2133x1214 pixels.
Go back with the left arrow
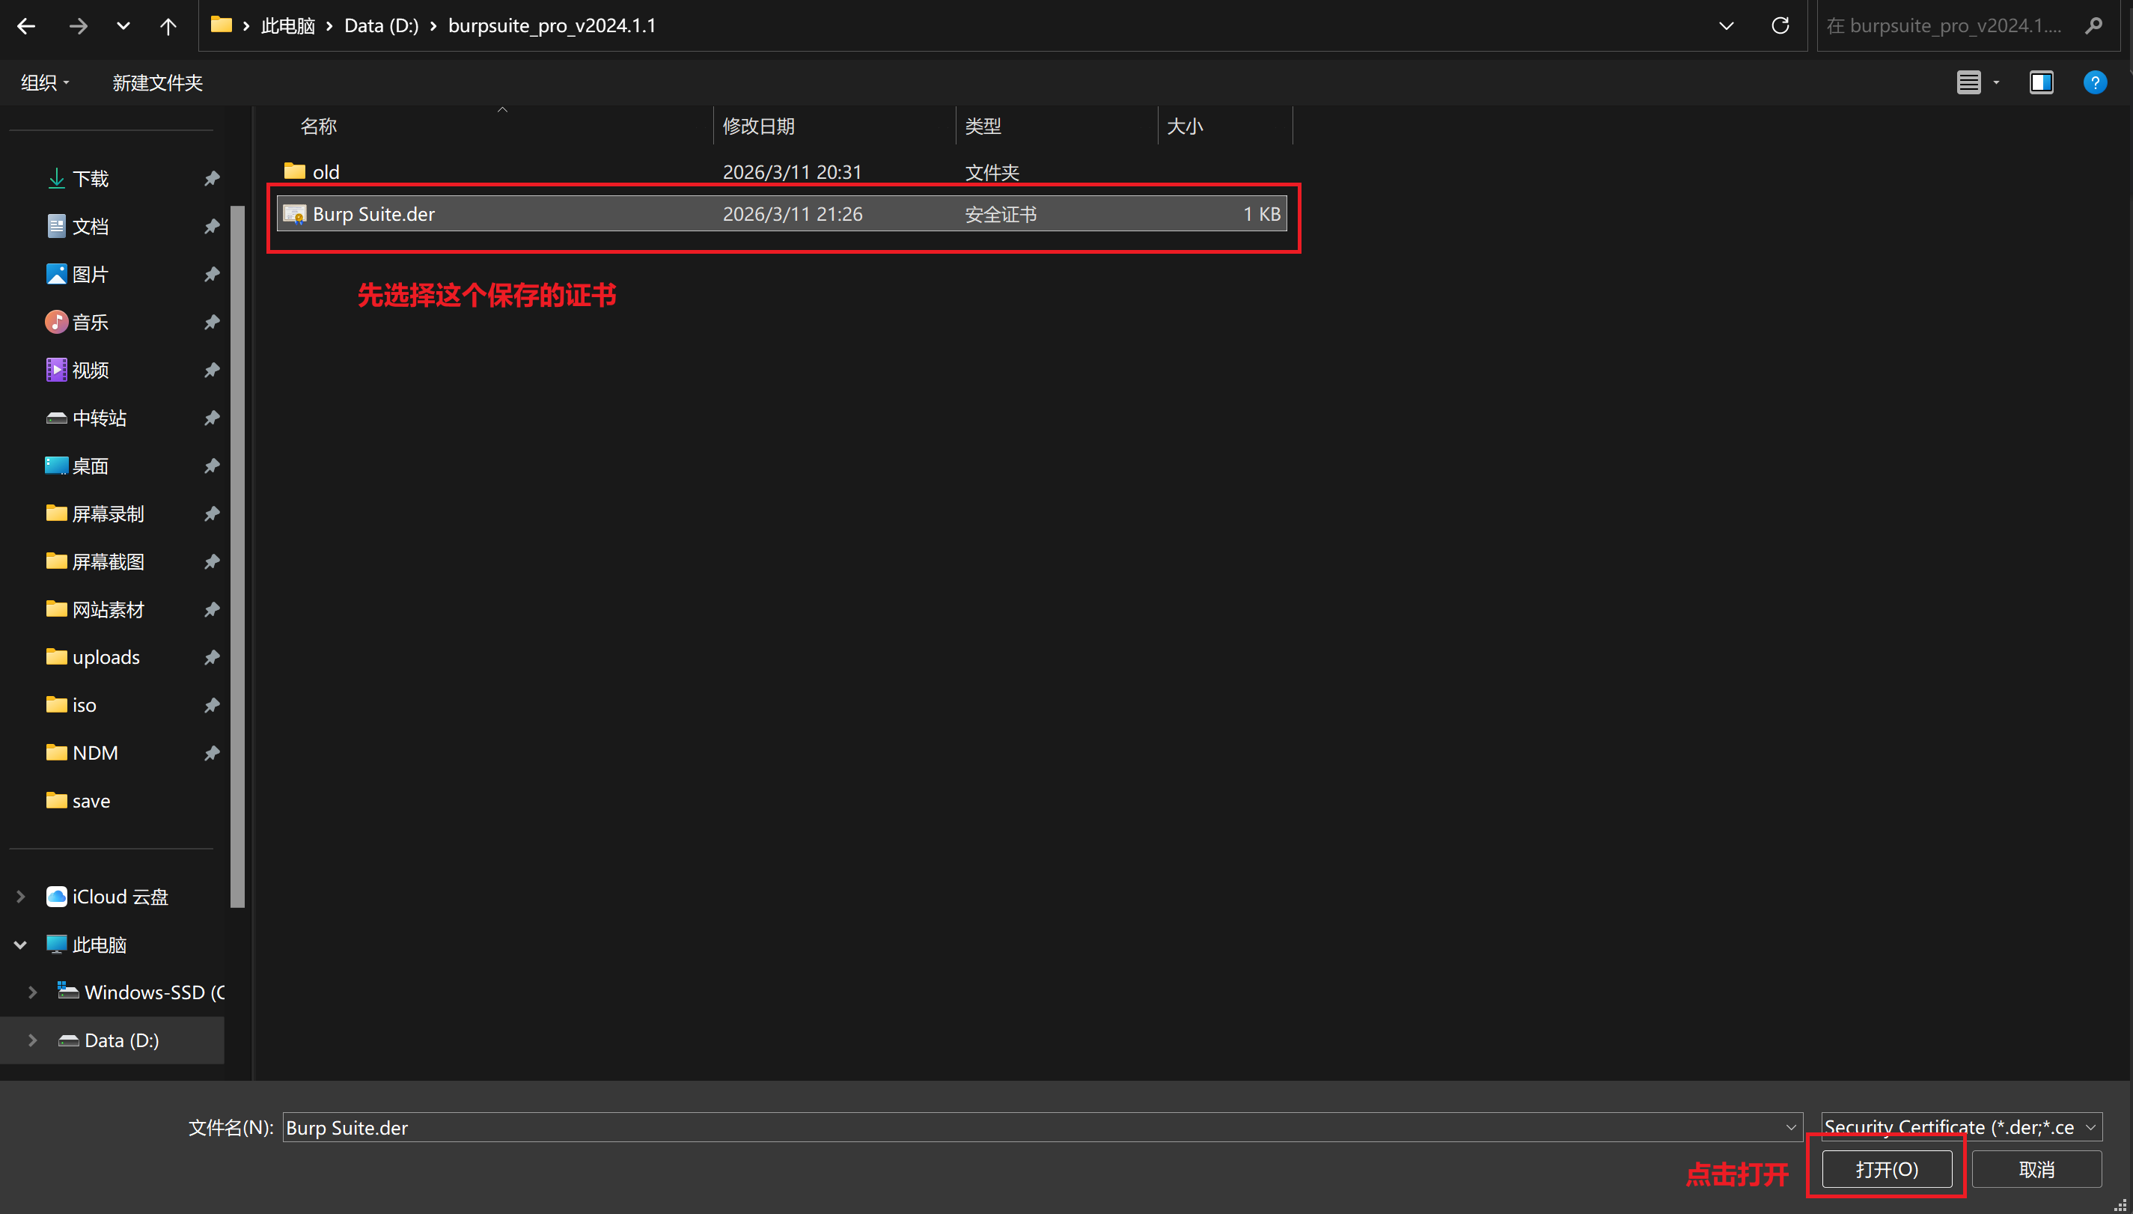(x=26, y=27)
